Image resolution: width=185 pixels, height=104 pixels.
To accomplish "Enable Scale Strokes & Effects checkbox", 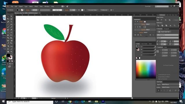I will 157,77.
